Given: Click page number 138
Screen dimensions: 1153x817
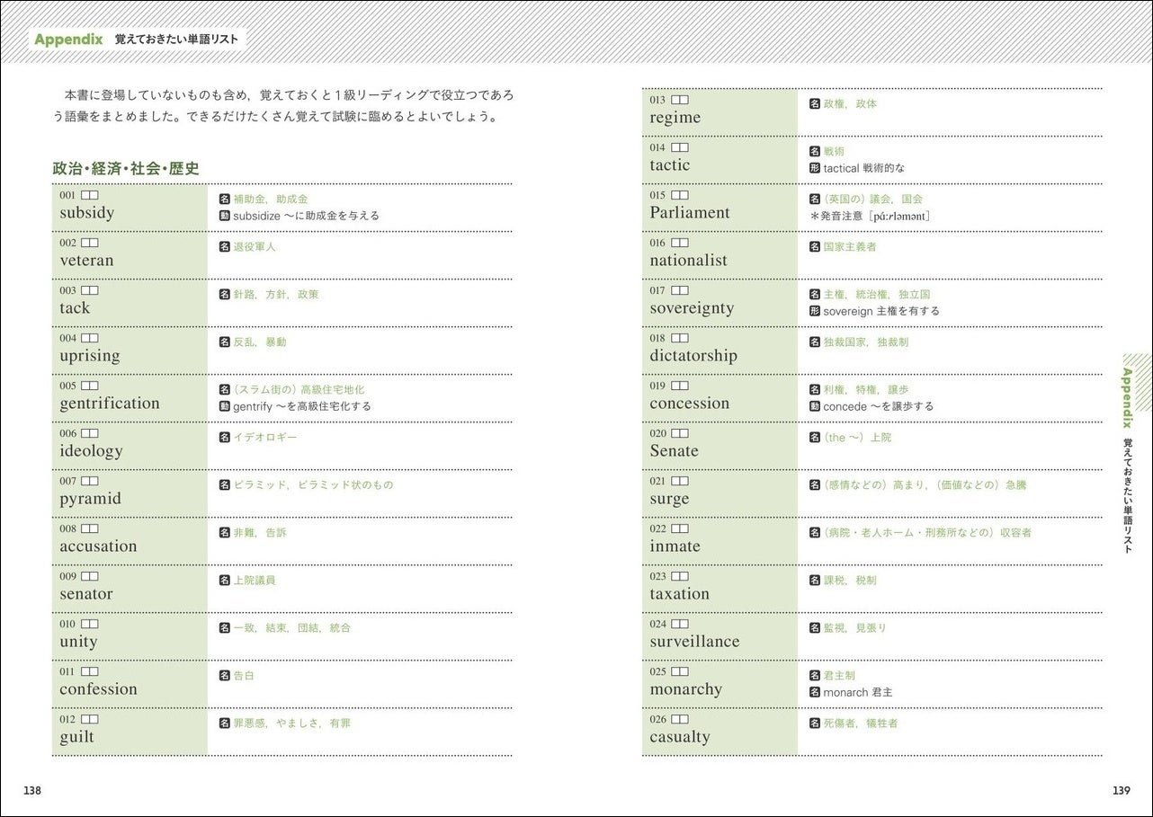Looking at the screenshot, I should pyautogui.click(x=32, y=790).
